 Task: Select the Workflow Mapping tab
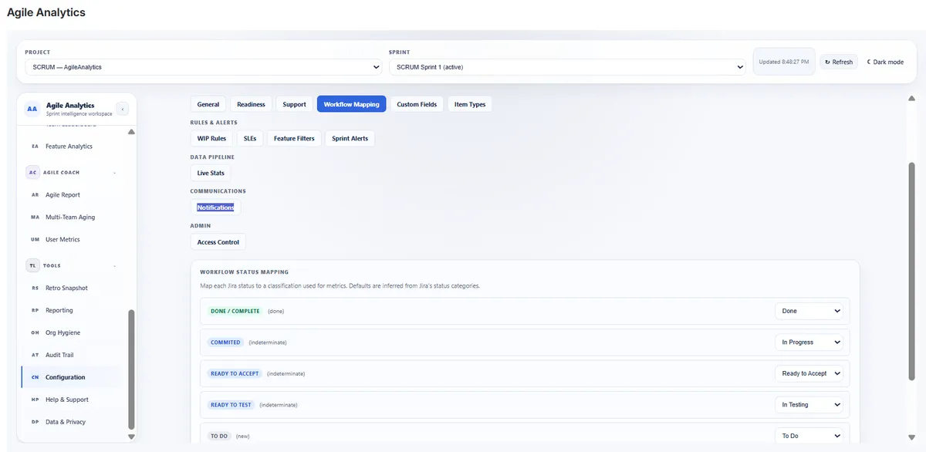351,104
